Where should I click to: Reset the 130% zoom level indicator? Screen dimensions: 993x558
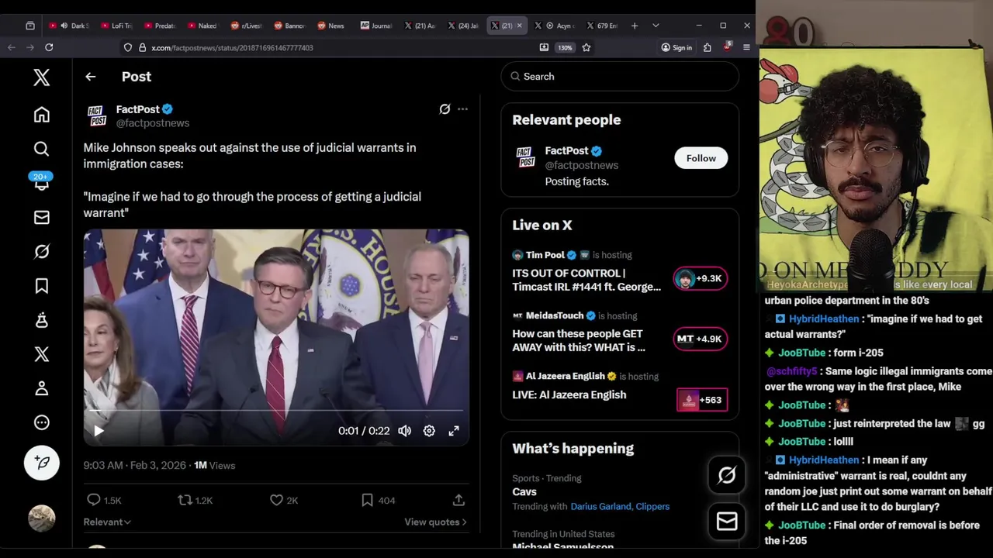[566, 48]
